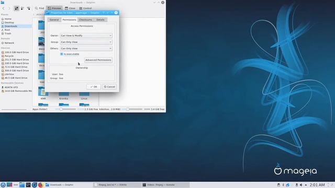Adjust the right pane zoom slider
Screen dimensions: 335x188
pos(132,109)
